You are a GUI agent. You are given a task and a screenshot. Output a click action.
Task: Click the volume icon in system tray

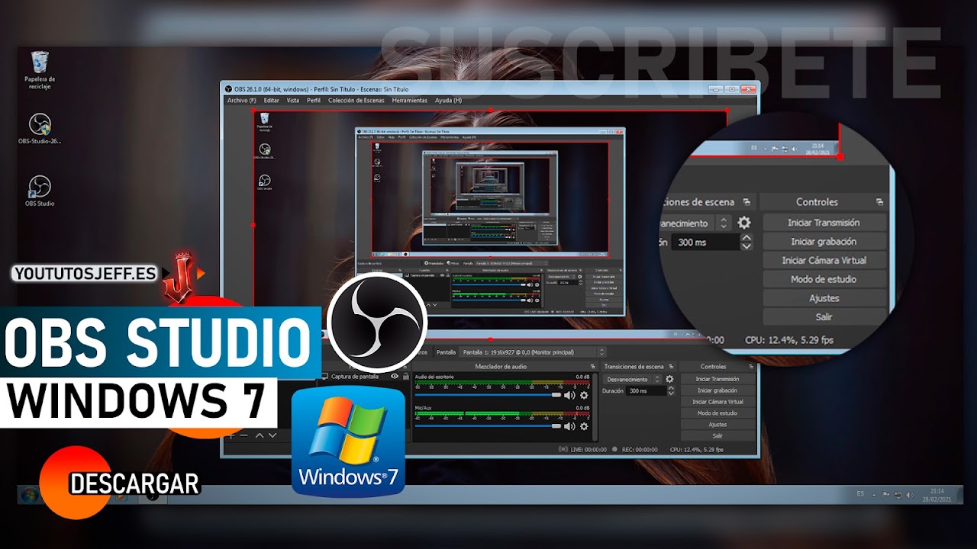(911, 495)
